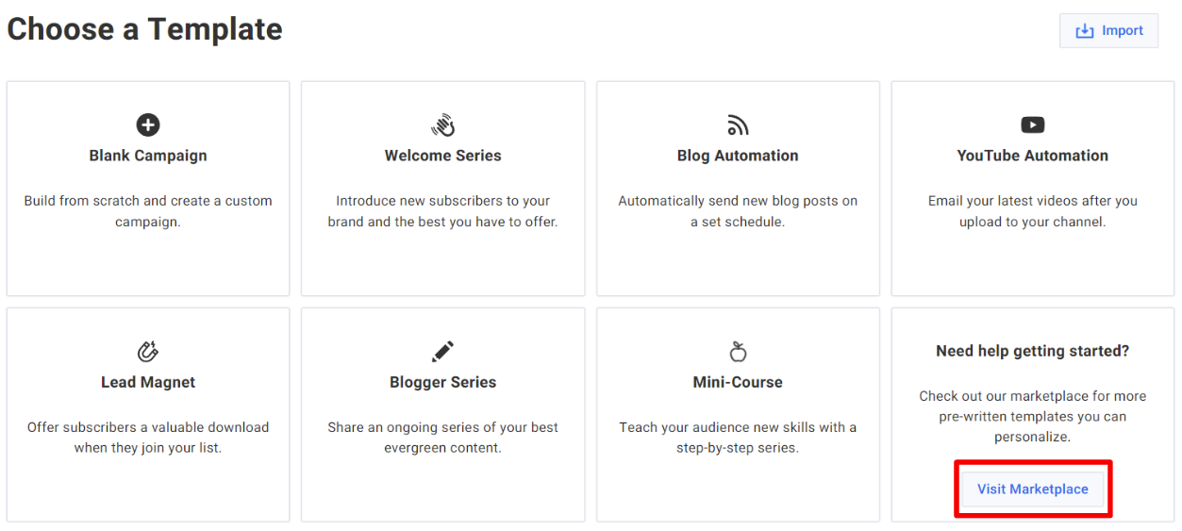Click the Import button text
The width and height of the screenshot is (1182, 531).
(x=1123, y=31)
